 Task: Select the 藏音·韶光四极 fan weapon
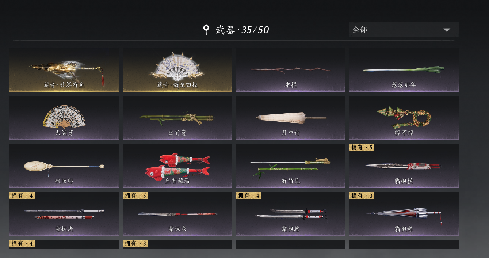click(177, 69)
